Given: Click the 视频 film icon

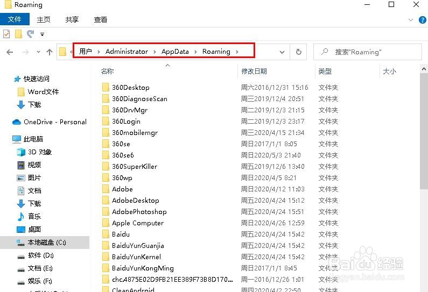Looking at the screenshot, I should pyautogui.click(x=21, y=165).
